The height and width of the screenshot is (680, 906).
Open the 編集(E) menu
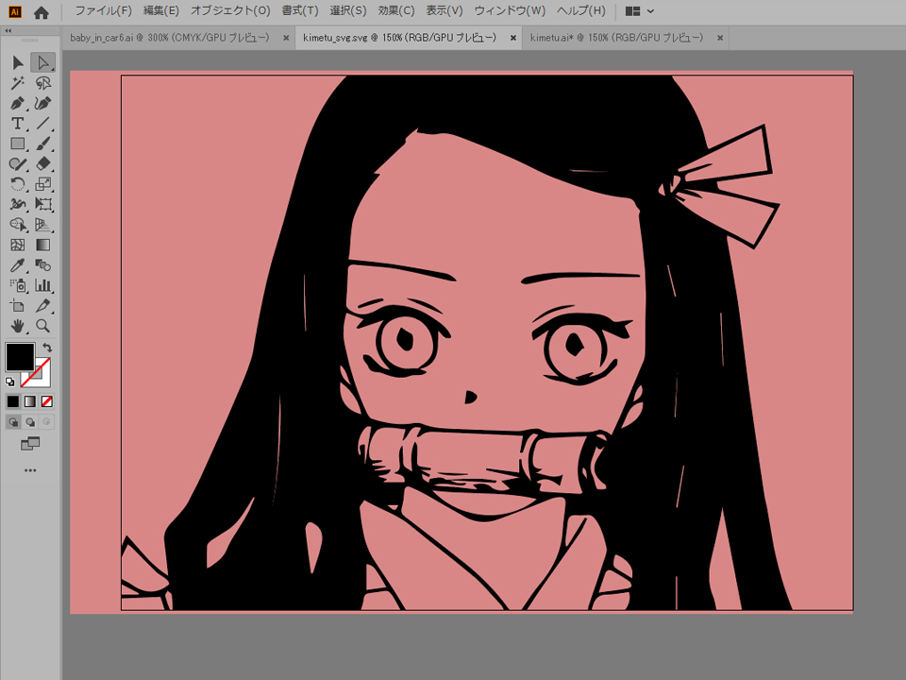(x=161, y=11)
